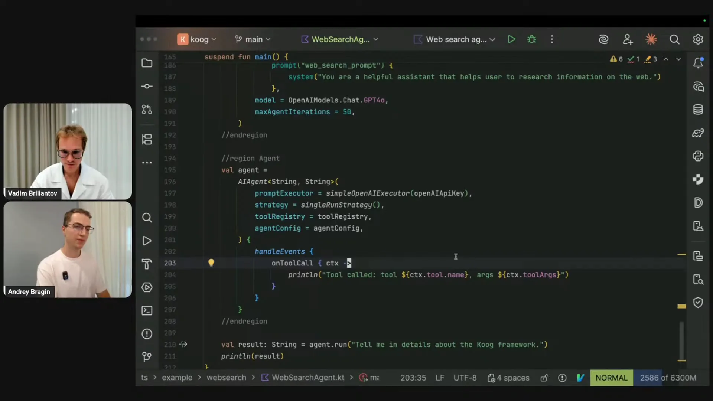Open the Structure tool window

[147, 140]
